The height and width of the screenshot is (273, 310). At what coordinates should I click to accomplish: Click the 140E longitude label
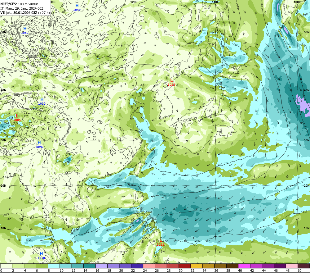coord(215,2)
